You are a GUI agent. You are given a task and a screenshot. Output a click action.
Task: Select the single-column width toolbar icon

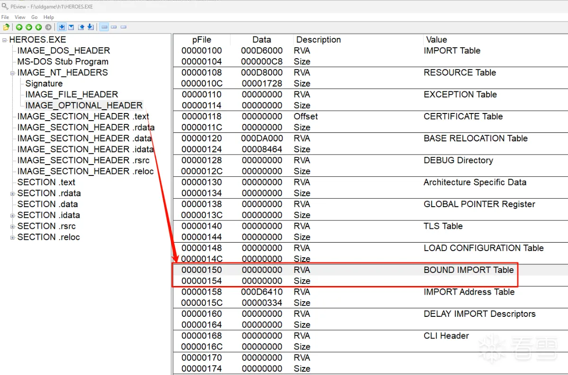pos(124,27)
